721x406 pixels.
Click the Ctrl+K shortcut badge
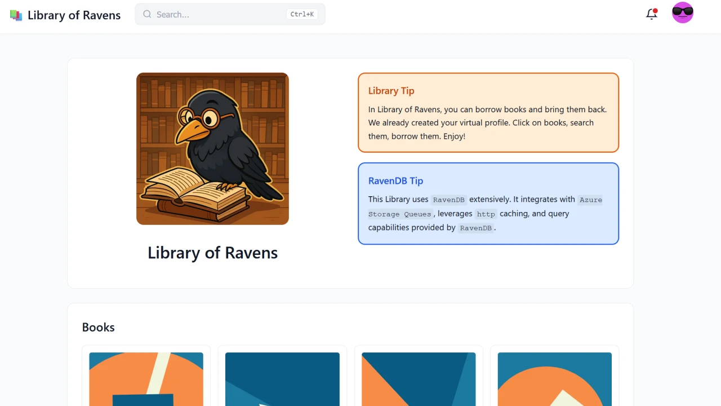302,14
